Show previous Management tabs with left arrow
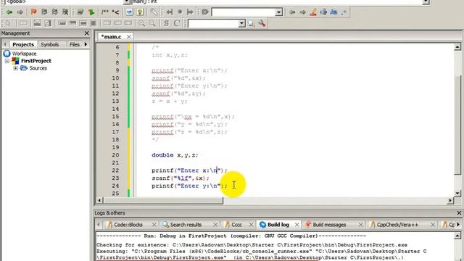 pos(5,44)
